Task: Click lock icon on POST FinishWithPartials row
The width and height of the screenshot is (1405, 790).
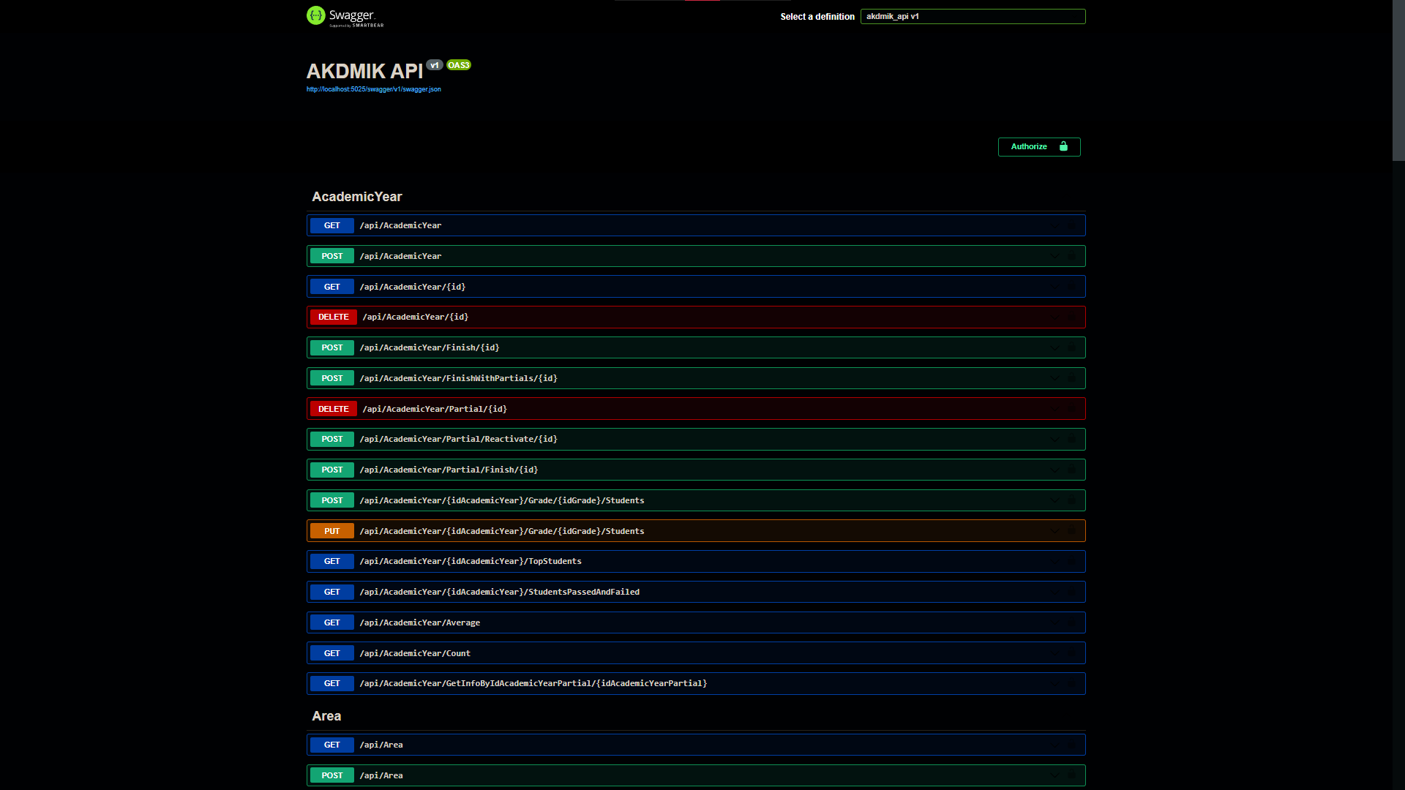Action: tap(1072, 378)
